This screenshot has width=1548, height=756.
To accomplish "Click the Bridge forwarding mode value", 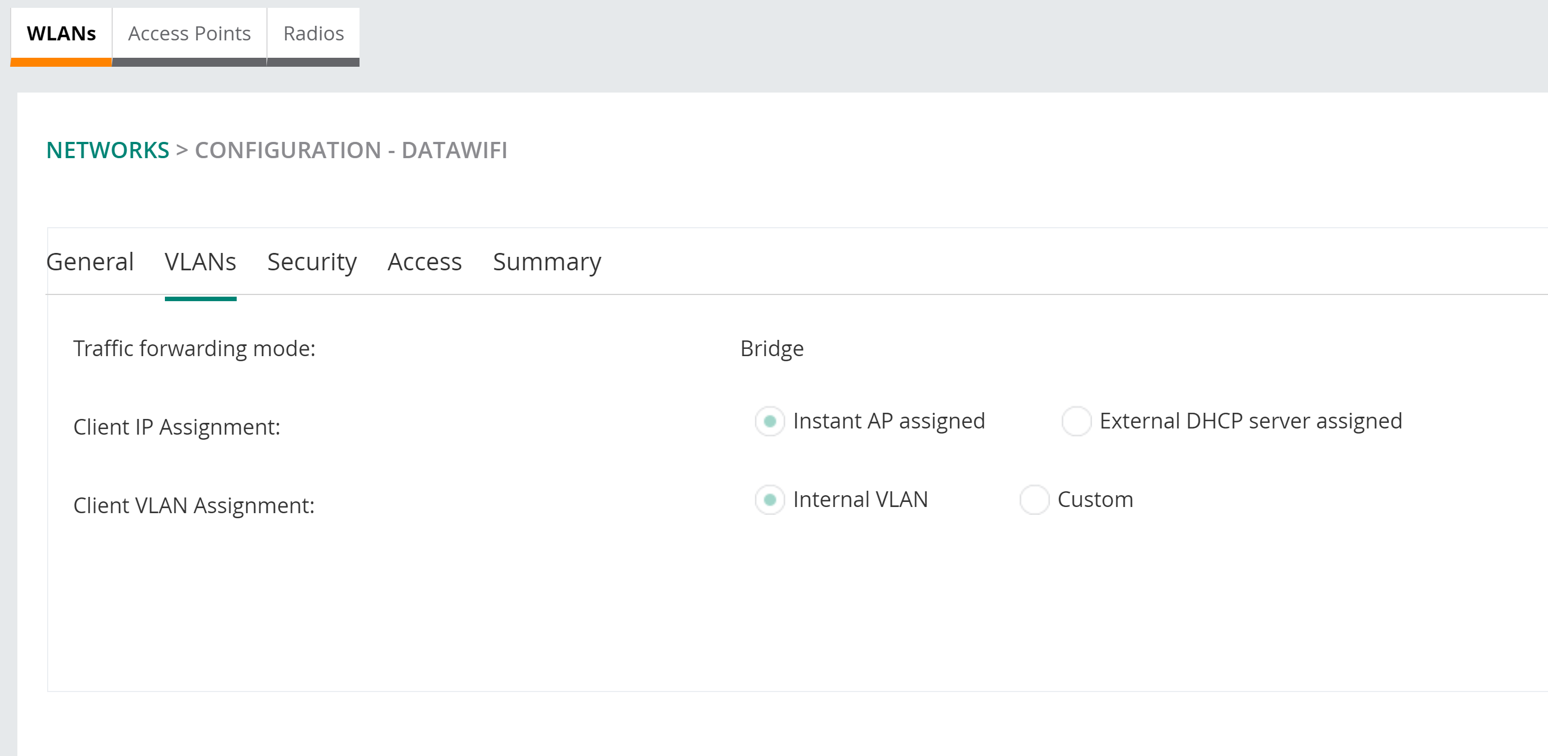I will (x=772, y=348).
